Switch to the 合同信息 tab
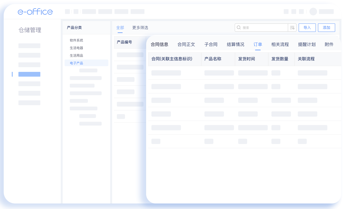 [x=159, y=44]
